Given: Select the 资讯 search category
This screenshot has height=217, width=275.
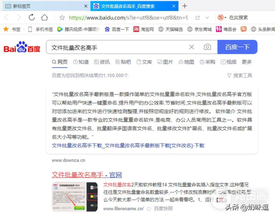Looking at the screenshot, I should point(102,62).
